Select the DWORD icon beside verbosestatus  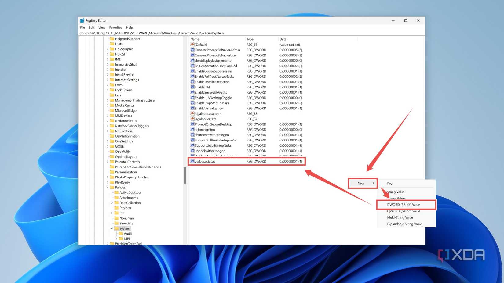coord(192,161)
